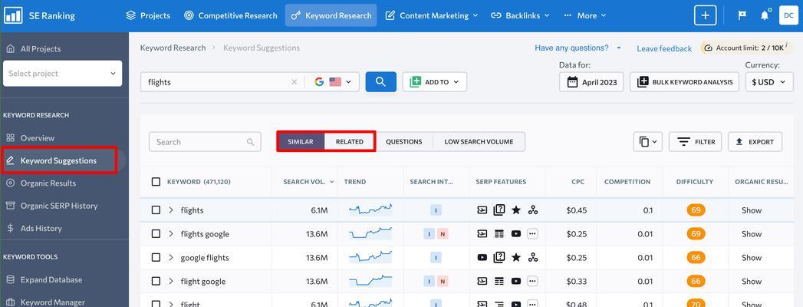Screen dimensions: 803x307
Task: Open Competitive Research in top bar
Action: coord(231,15)
